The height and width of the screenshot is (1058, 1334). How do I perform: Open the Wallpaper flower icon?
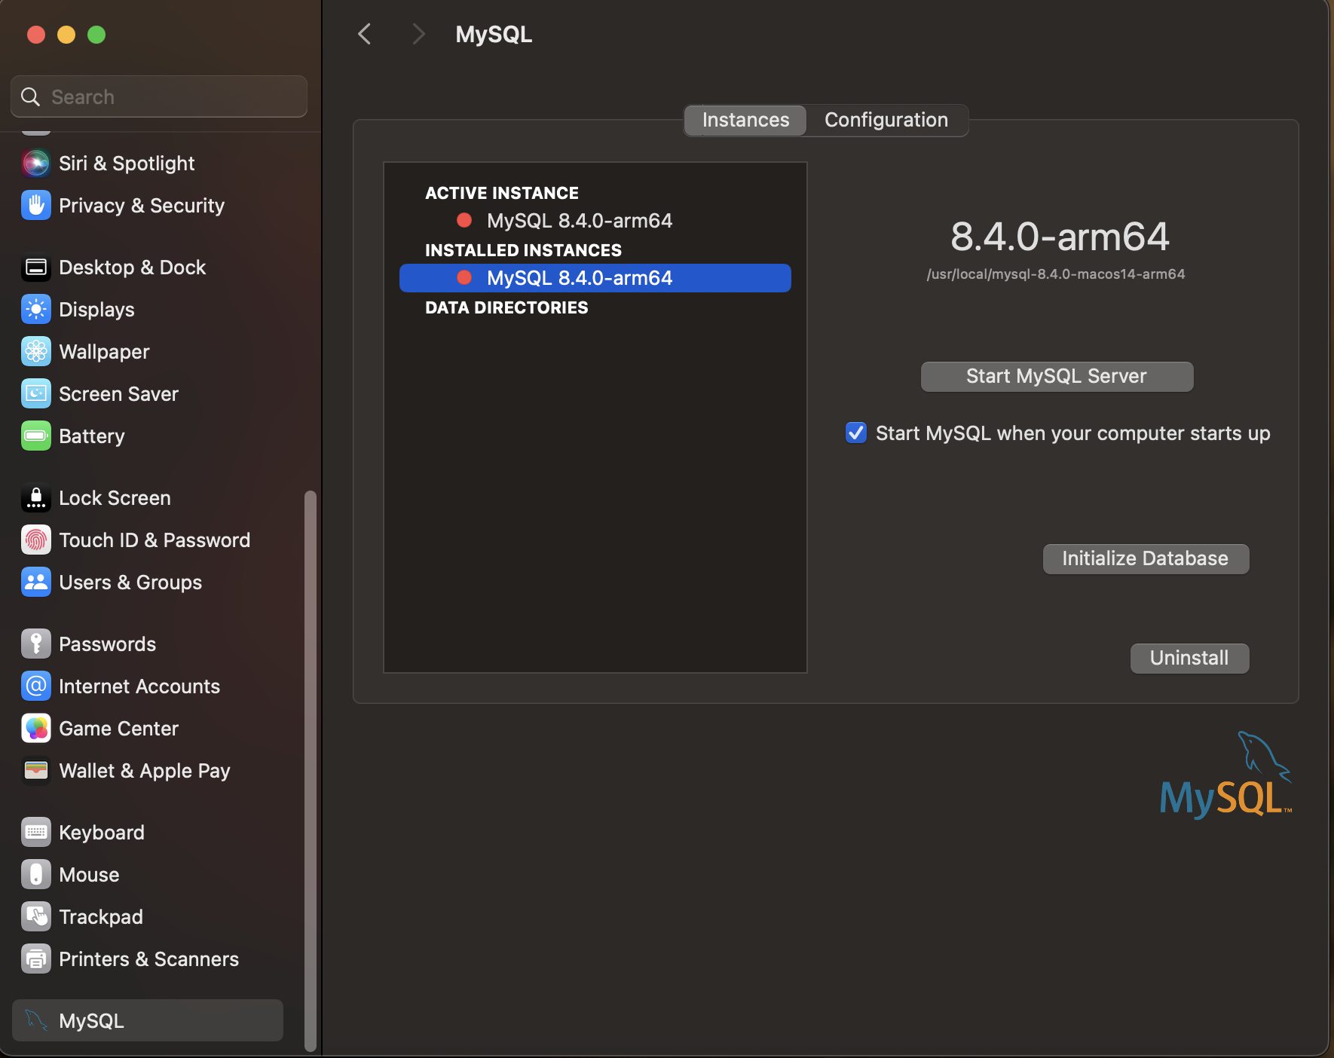click(36, 351)
